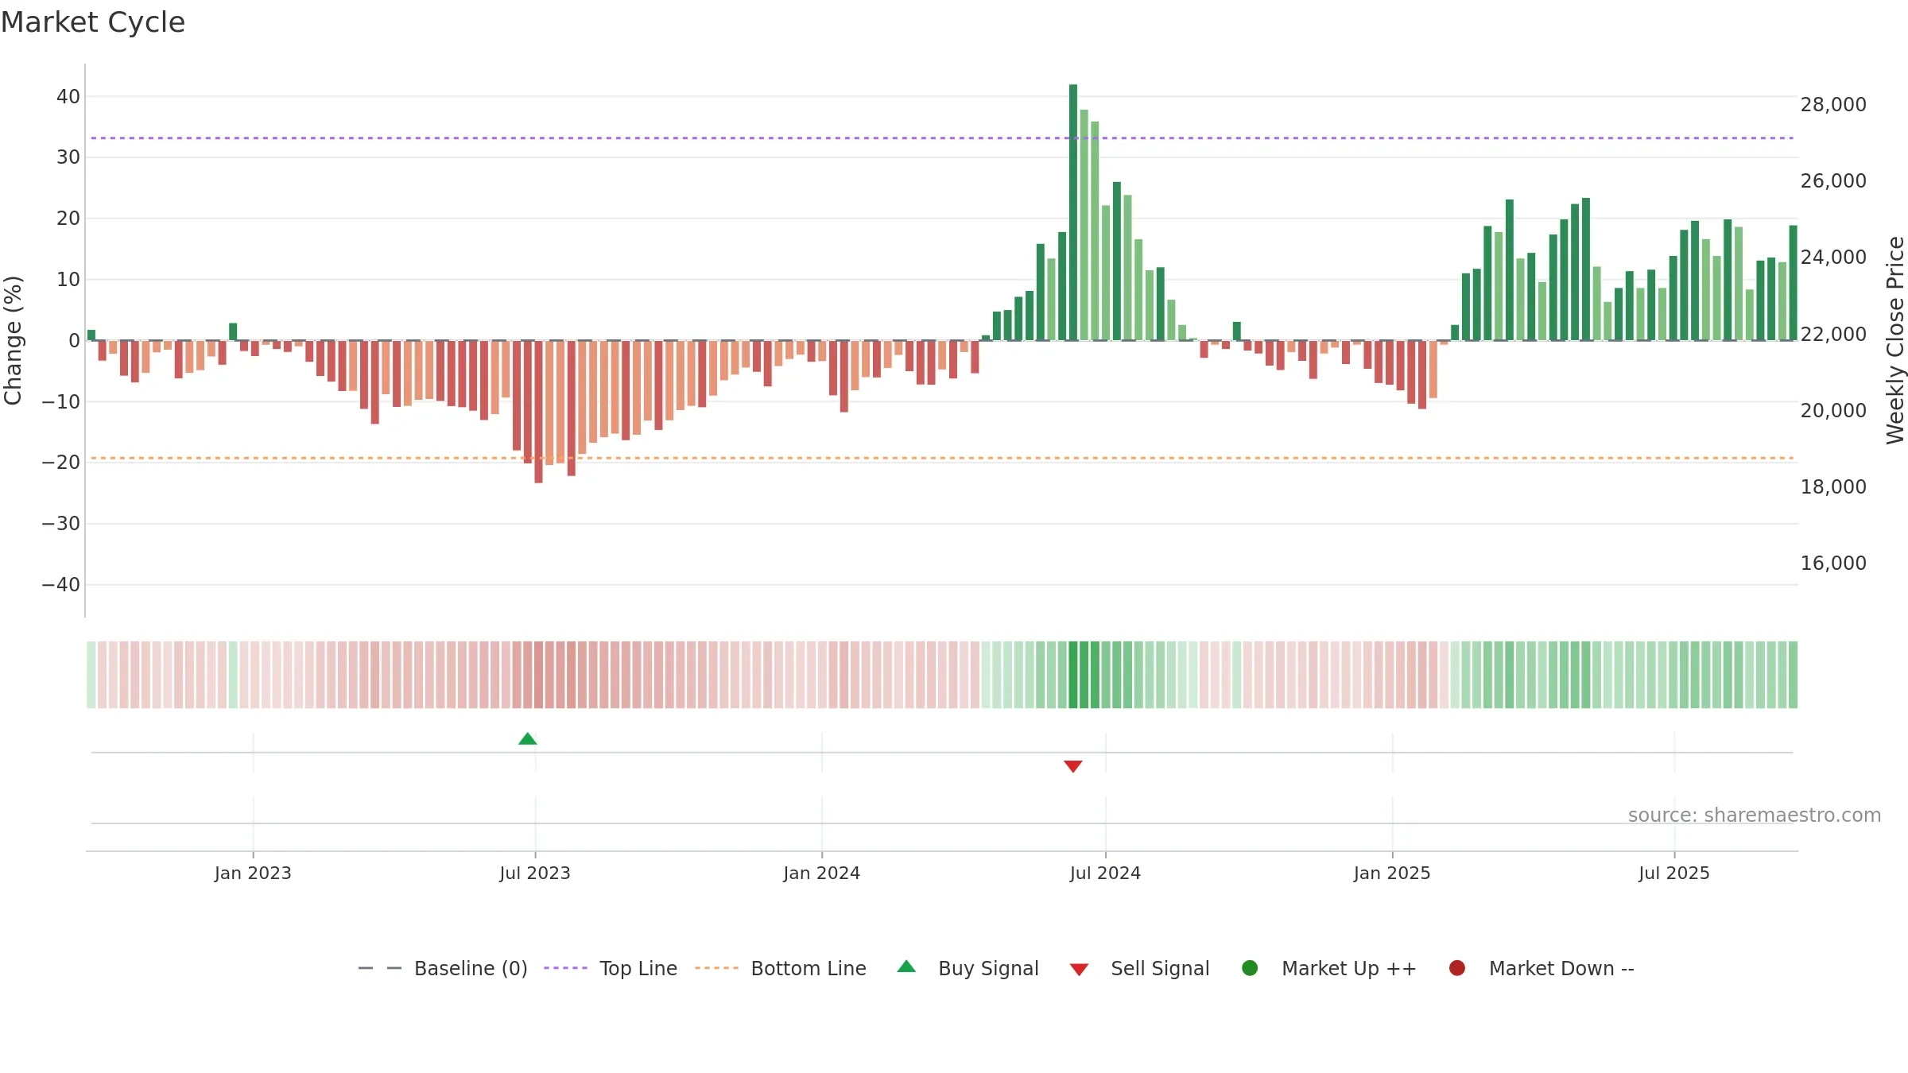Image resolution: width=1908 pixels, height=1073 pixels.
Task: Toggle Buy Signal legend entry
Action: (968, 968)
